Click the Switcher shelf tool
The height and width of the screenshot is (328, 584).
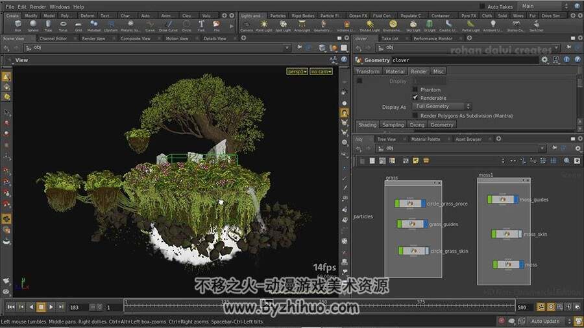pyautogui.click(x=537, y=26)
